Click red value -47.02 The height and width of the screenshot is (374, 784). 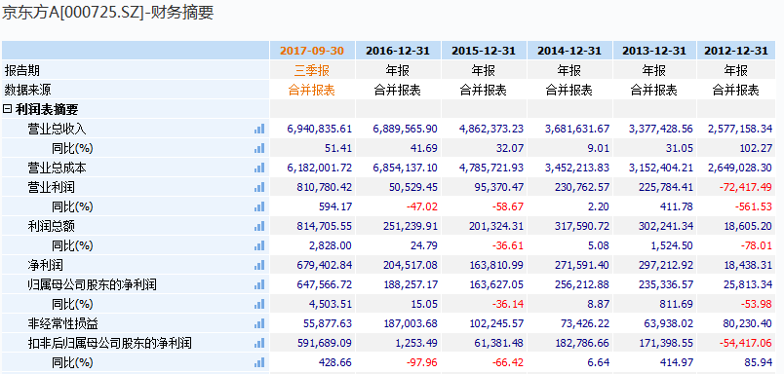[423, 206]
